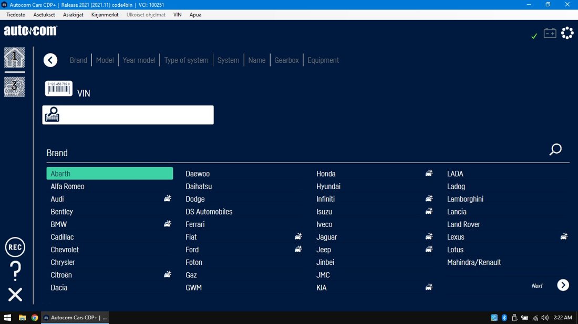Choose Ferrari from the brand list
The height and width of the screenshot is (324, 578).
coord(195,224)
